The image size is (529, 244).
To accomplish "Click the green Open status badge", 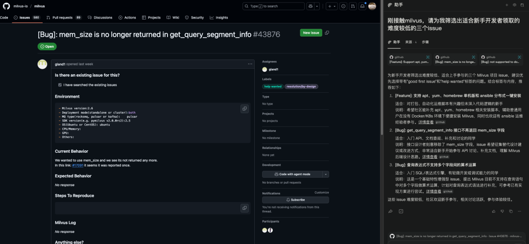I will 47,46.
